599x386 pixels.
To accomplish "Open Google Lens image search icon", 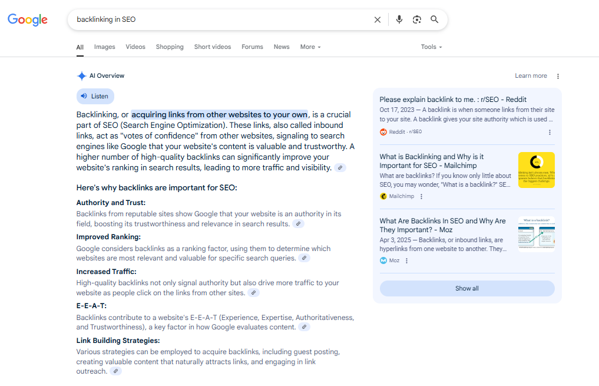I will [x=417, y=19].
